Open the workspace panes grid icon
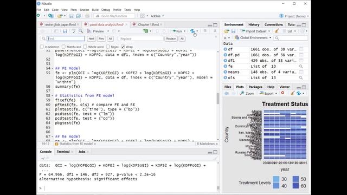 click(x=142, y=16)
